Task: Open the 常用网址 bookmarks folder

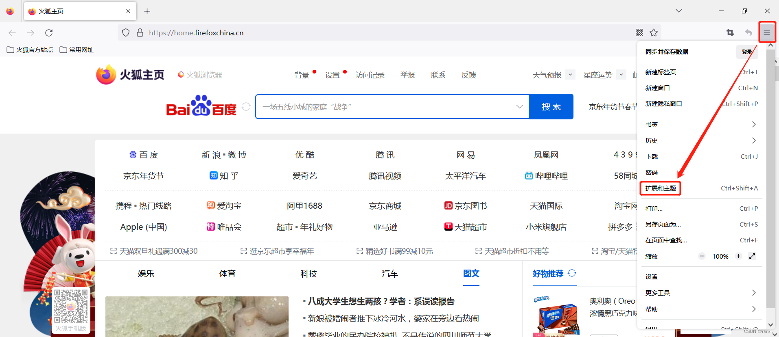Action: 77,50
